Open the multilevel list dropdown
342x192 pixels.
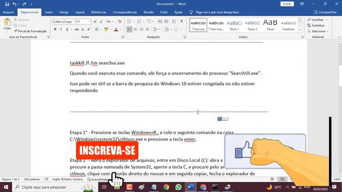(150, 21)
